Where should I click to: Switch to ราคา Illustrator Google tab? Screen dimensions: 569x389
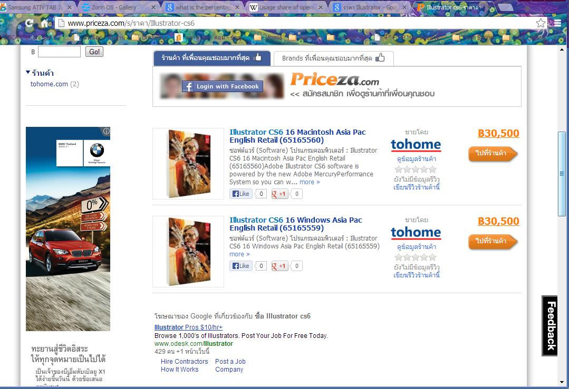(366, 7)
